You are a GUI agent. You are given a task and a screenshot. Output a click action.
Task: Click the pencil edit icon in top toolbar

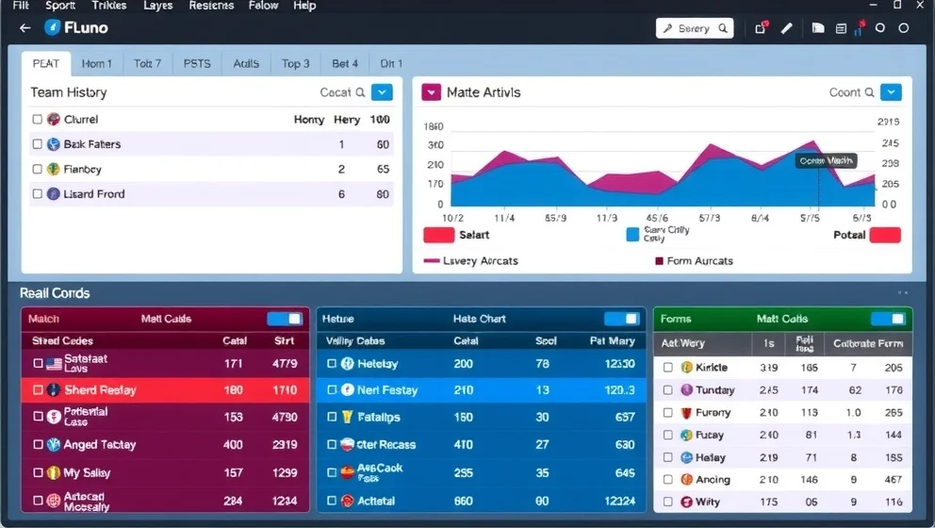(x=787, y=28)
